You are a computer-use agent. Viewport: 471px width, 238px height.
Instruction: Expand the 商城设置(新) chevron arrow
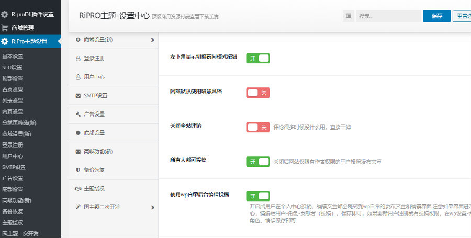click(153, 40)
